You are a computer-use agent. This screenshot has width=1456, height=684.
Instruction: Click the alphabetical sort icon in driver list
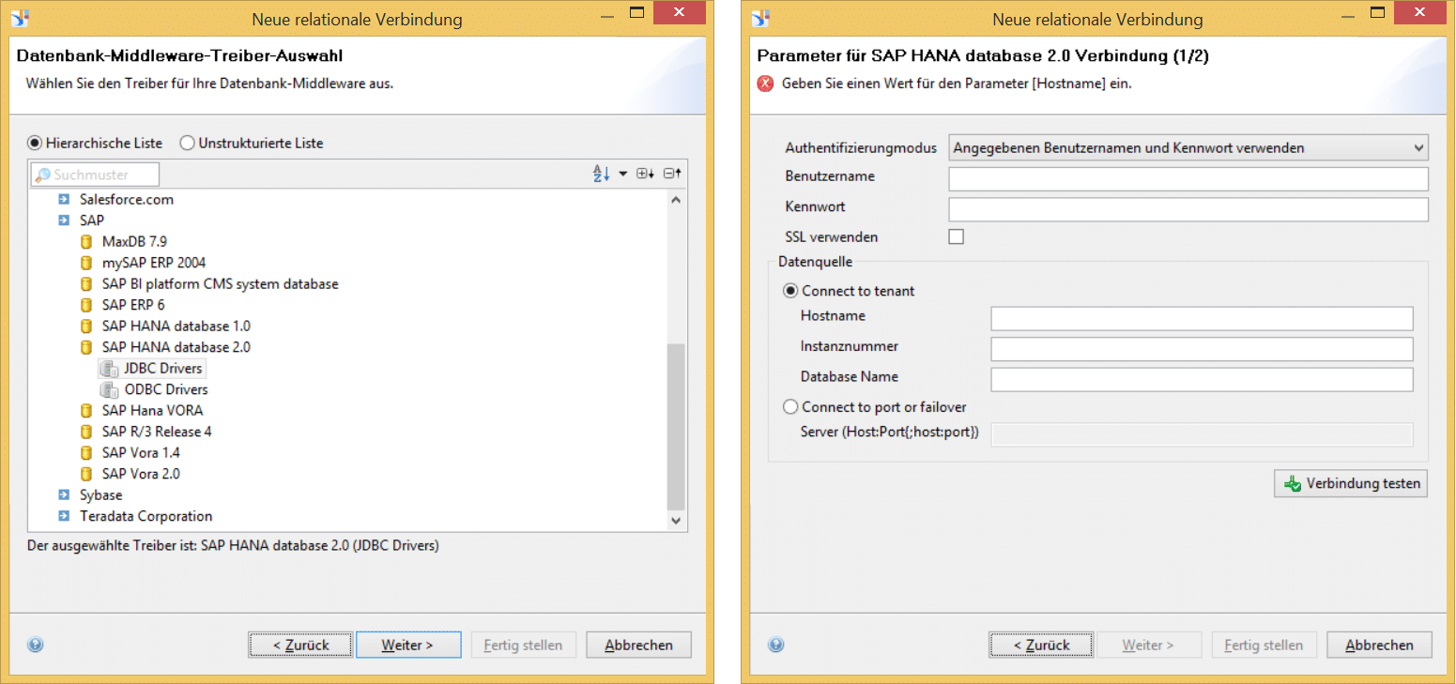(601, 174)
